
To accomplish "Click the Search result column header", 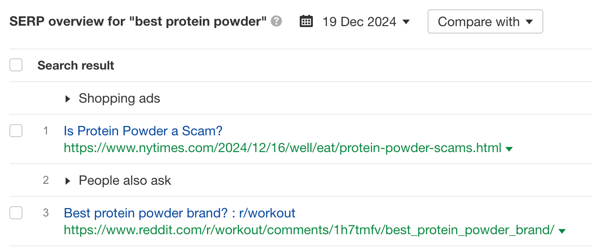I will [x=76, y=65].
